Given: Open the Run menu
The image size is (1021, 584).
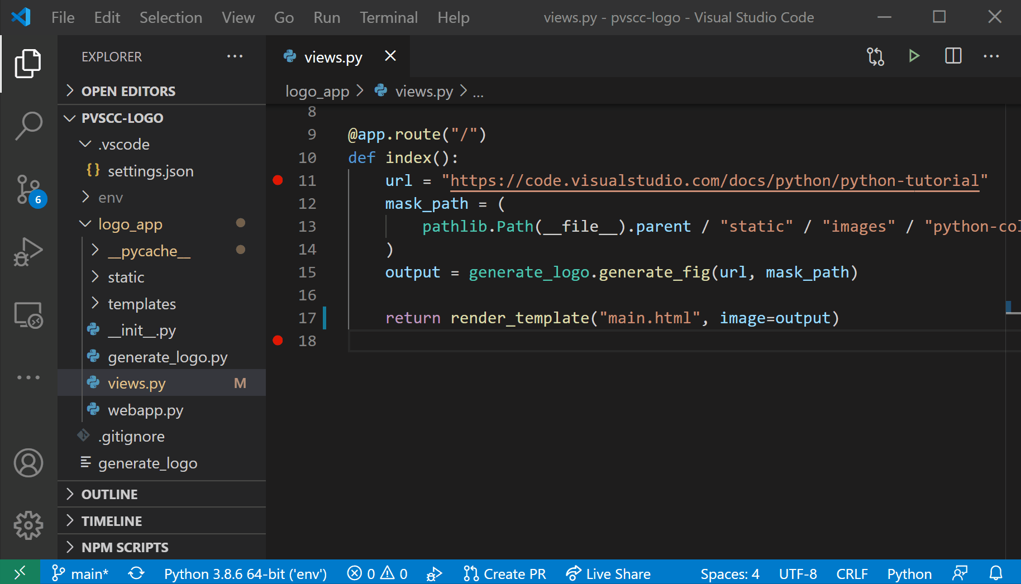Looking at the screenshot, I should pos(326,17).
